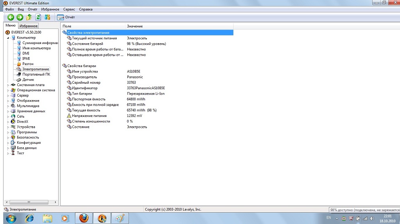Select the Производитель row

(147, 77)
